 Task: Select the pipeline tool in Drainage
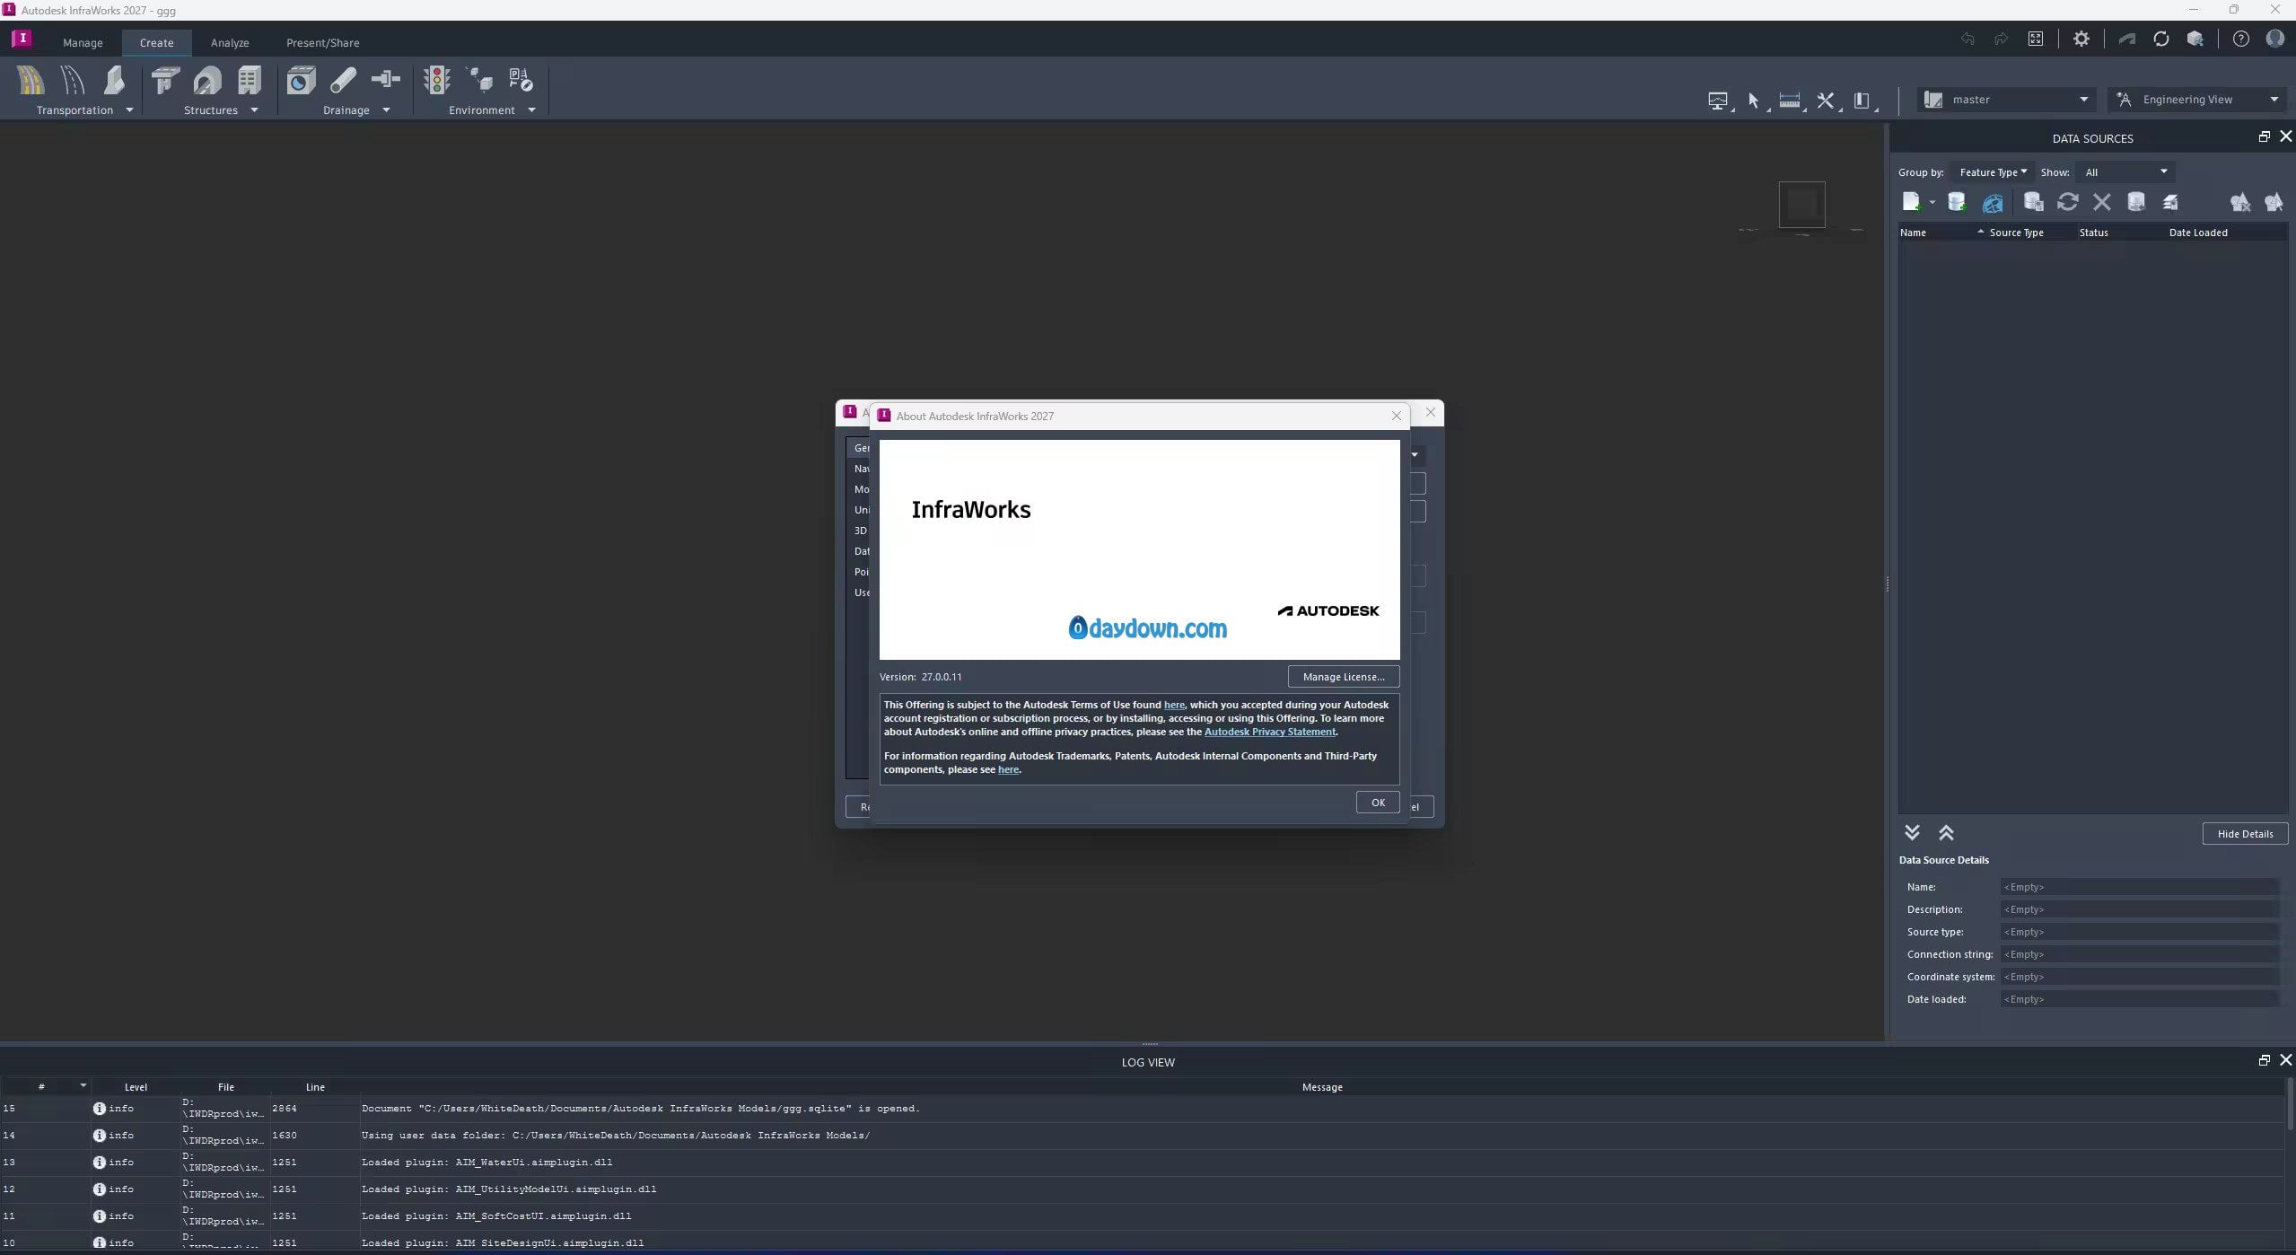pos(343,81)
